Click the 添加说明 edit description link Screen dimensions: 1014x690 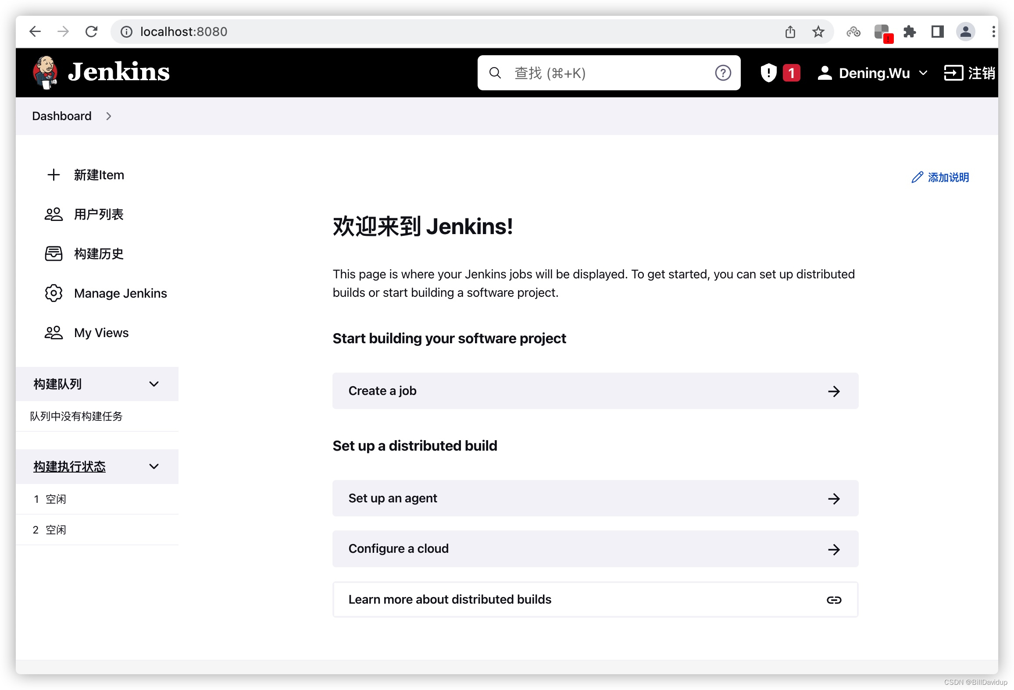[x=940, y=177]
